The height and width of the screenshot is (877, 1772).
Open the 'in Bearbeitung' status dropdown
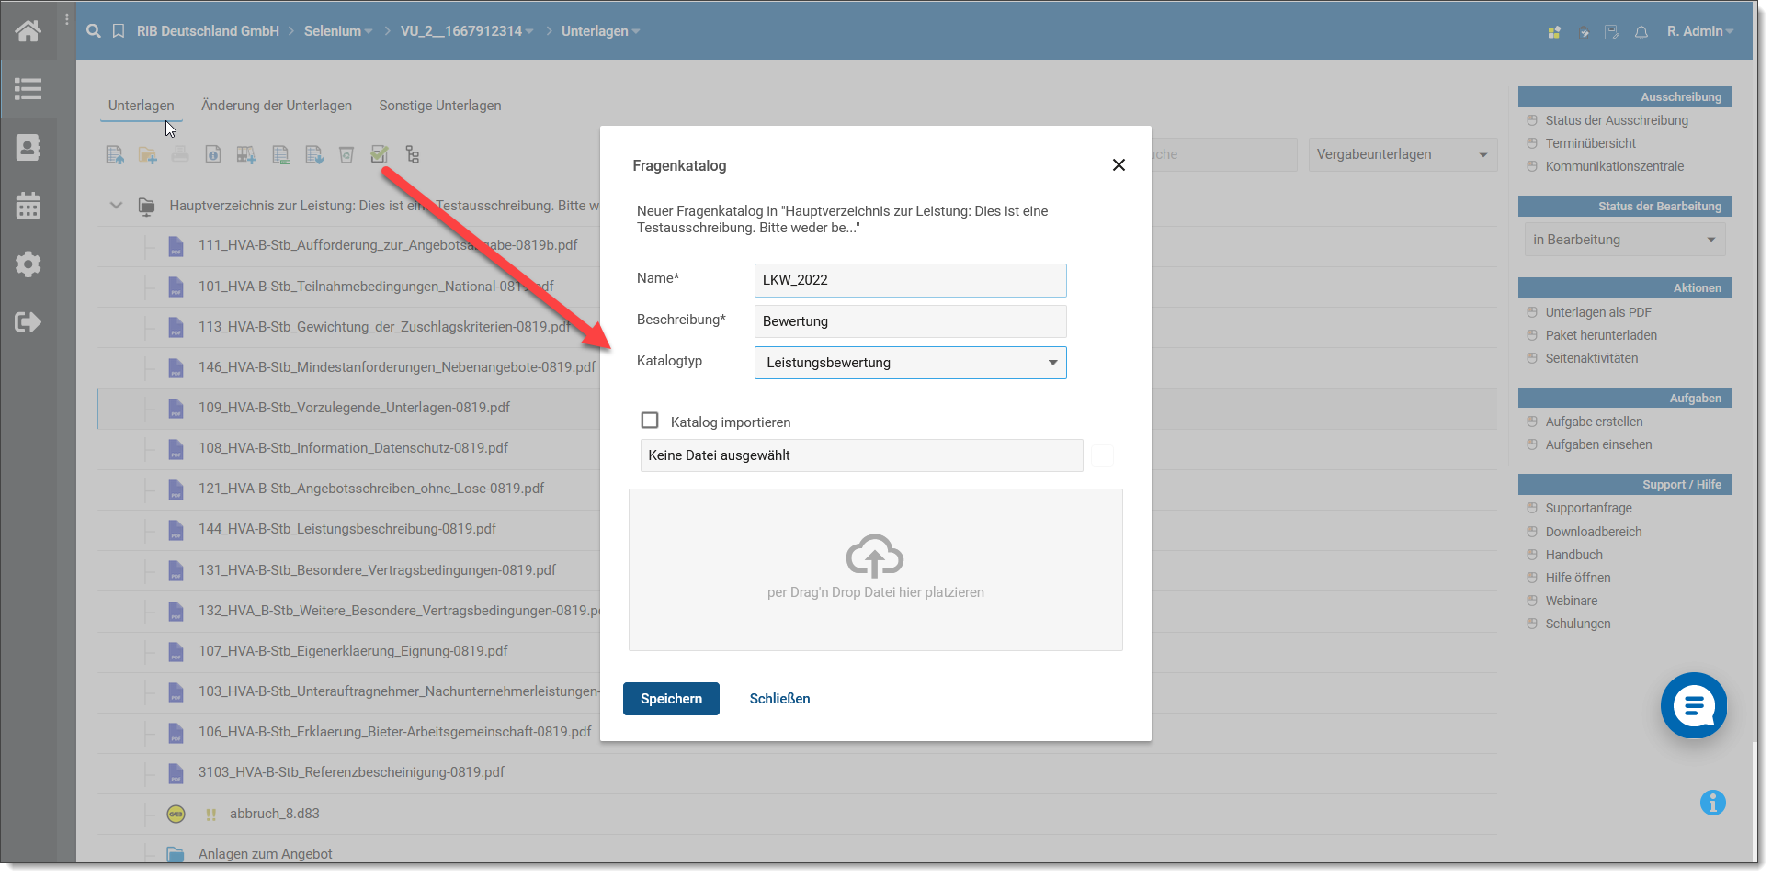pos(1625,240)
